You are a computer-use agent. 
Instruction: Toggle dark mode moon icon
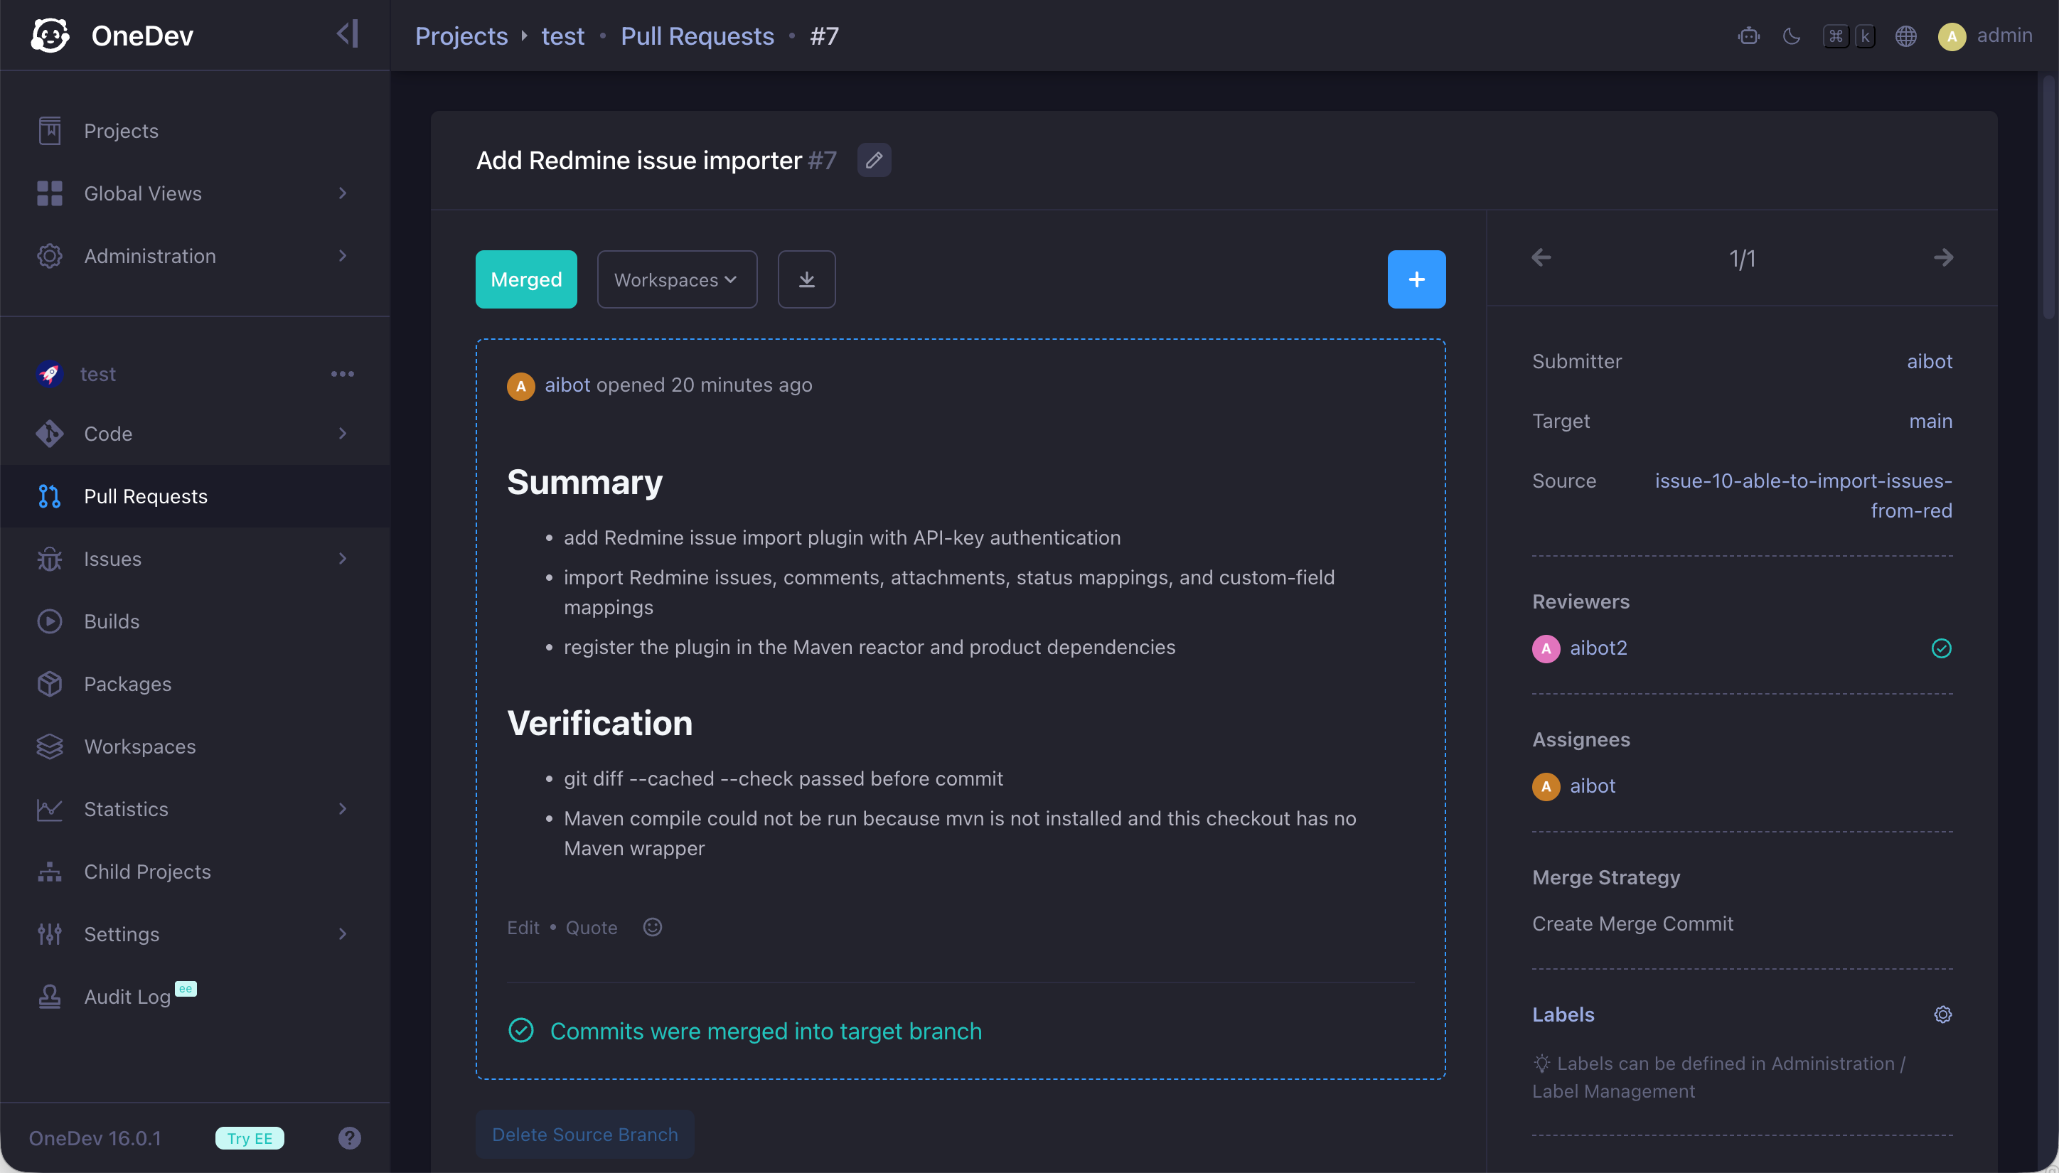[1792, 36]
